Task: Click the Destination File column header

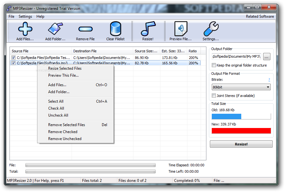Action: (102, 51)
